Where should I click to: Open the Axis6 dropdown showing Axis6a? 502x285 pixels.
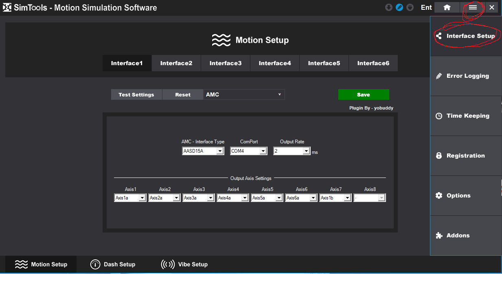click(301, 197)
